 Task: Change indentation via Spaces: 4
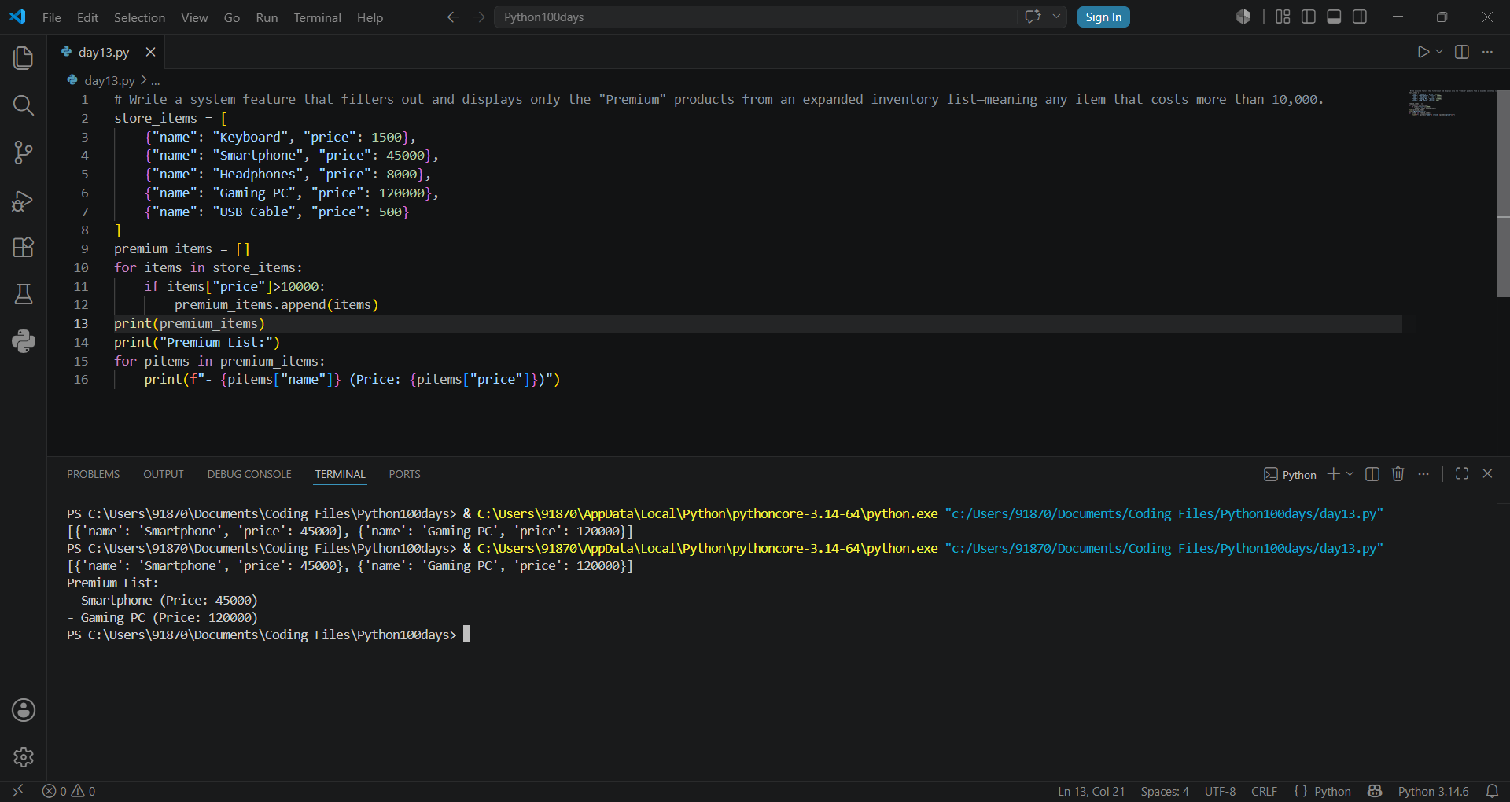(x=1165, y=791)
